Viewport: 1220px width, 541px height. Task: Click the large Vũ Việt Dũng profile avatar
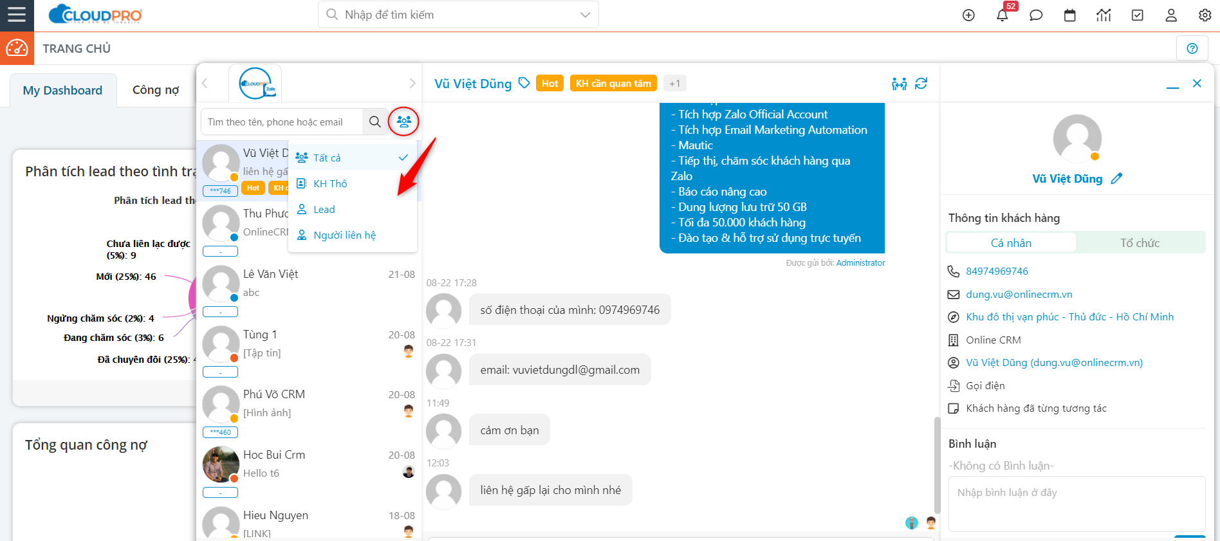[1077, 138]
